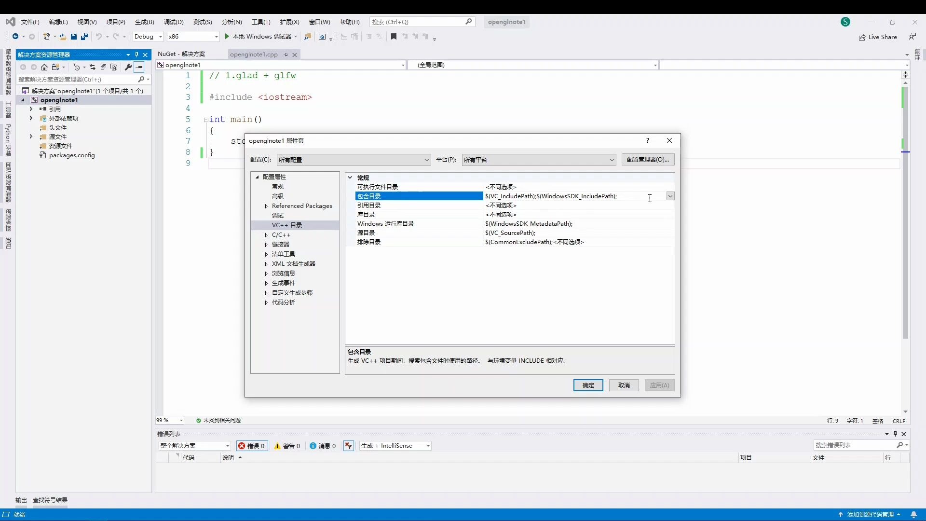Image resolution: width=926 pixels, height=521 pixels.
Task: Click the undo arrow in the toolbar
Action: coord(99,37)
